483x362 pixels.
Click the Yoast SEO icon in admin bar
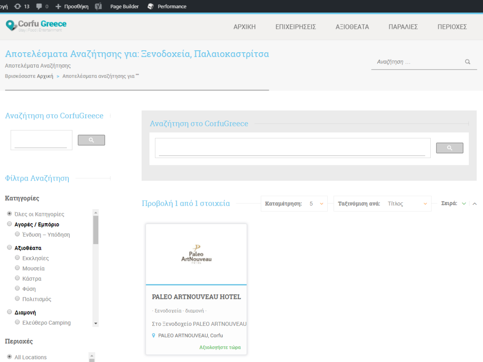click(98, 6)
